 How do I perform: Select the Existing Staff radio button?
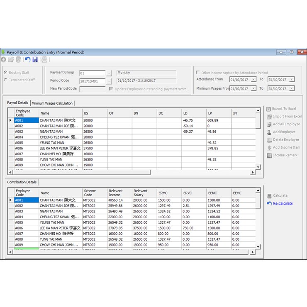pyautogui.click(x=5, y=73)
